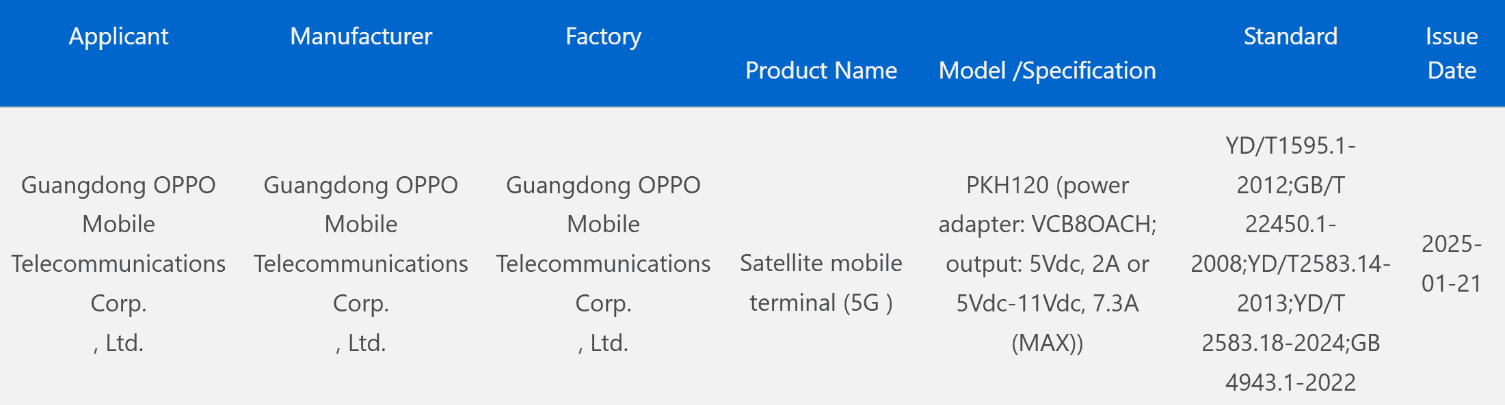This screenshot has height=405, width=1505.
Task: Click "Corp." in the Factory cell
Action: pyautogui.click(x=603, y=303)
